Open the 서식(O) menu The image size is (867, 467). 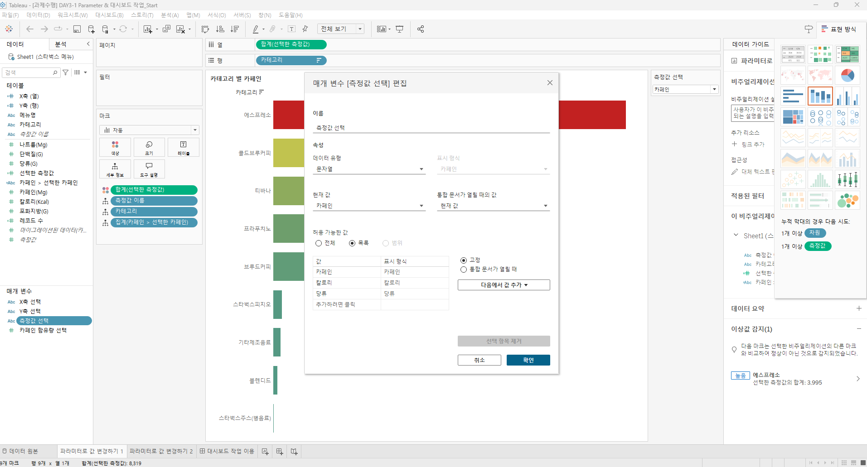(x=217, y=15)
